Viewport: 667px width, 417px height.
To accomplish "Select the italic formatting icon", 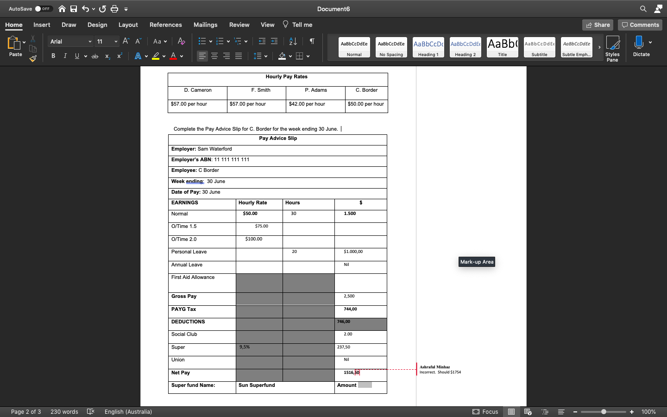I will 65,56.
